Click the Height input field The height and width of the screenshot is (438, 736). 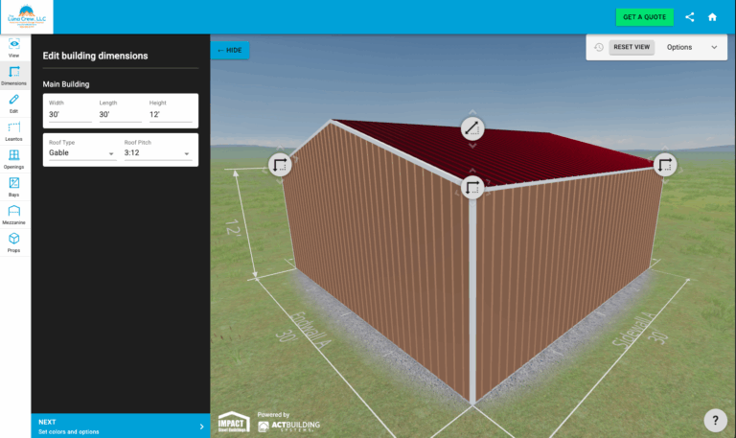[x=171, y=115]
